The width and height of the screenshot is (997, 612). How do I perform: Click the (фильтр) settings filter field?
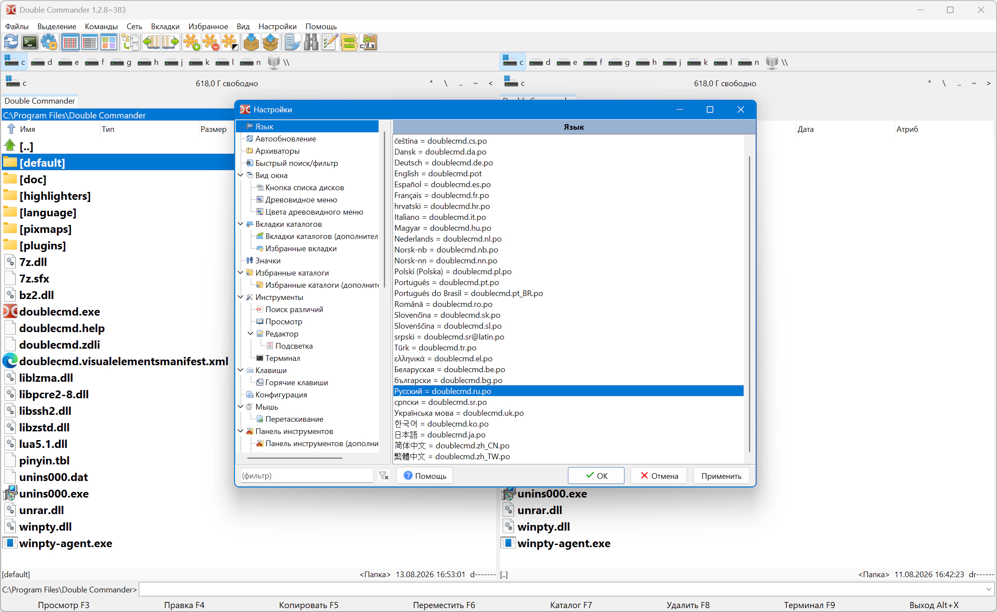point(306,476)
